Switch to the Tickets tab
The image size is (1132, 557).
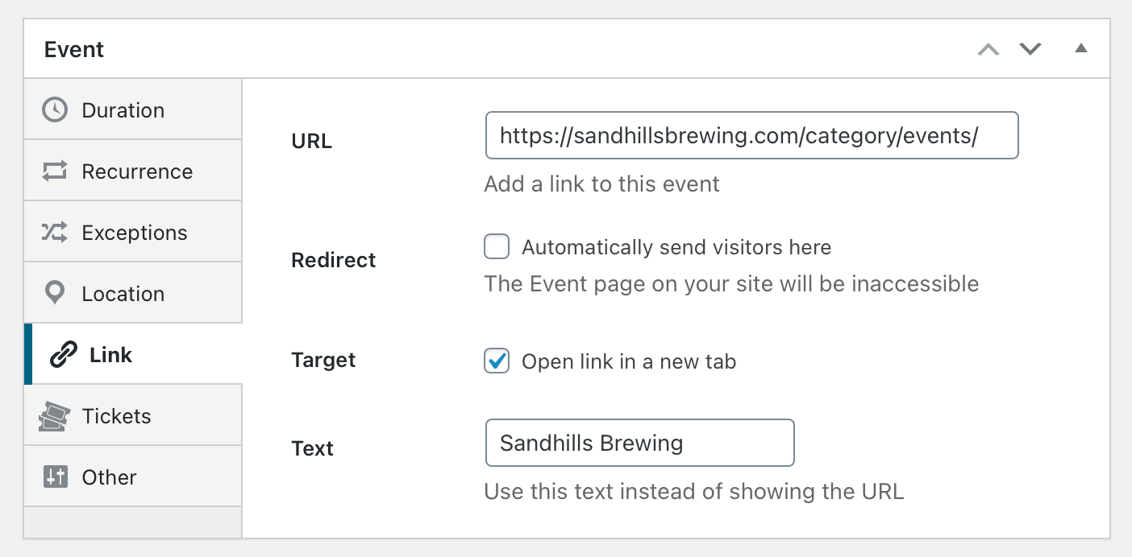click(116, 415)
